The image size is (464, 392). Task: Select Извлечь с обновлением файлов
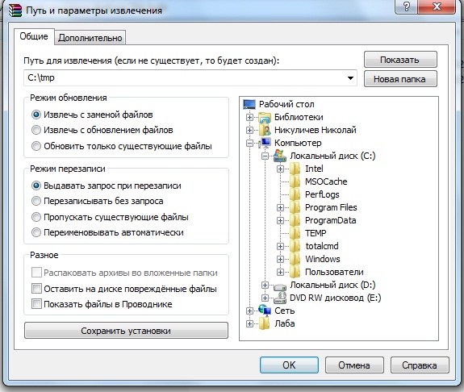point(36,130)
